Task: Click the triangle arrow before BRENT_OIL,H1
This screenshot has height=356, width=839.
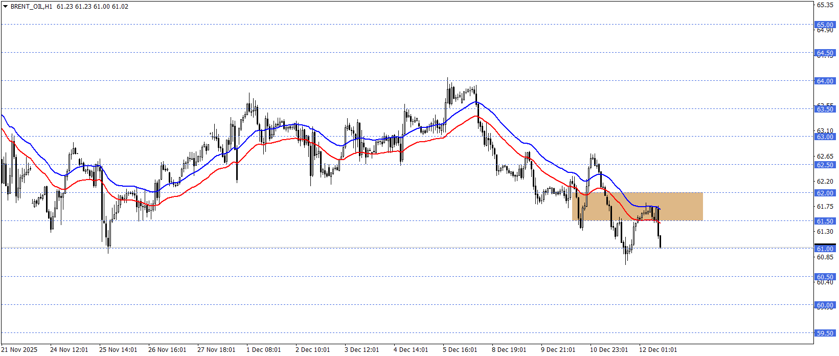Action: (x=6, y=7)
